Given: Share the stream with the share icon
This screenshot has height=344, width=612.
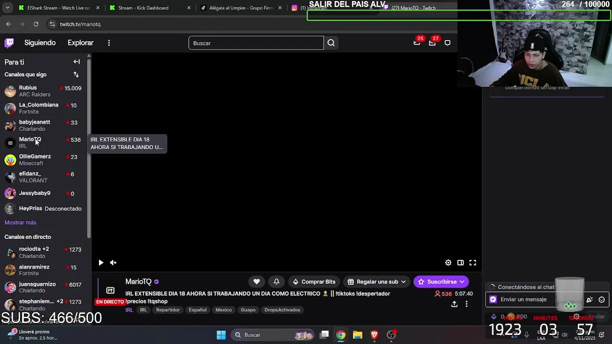Looking at the screenshot, I should [454, 304].
